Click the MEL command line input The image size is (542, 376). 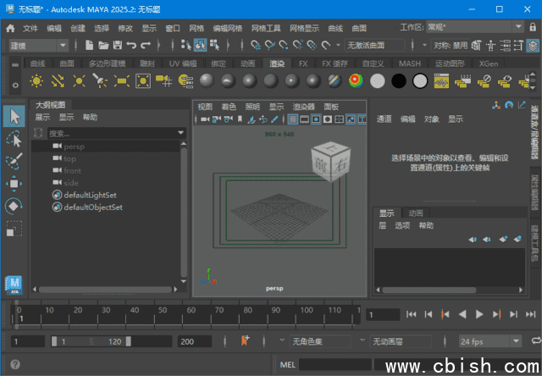(335, 365)
